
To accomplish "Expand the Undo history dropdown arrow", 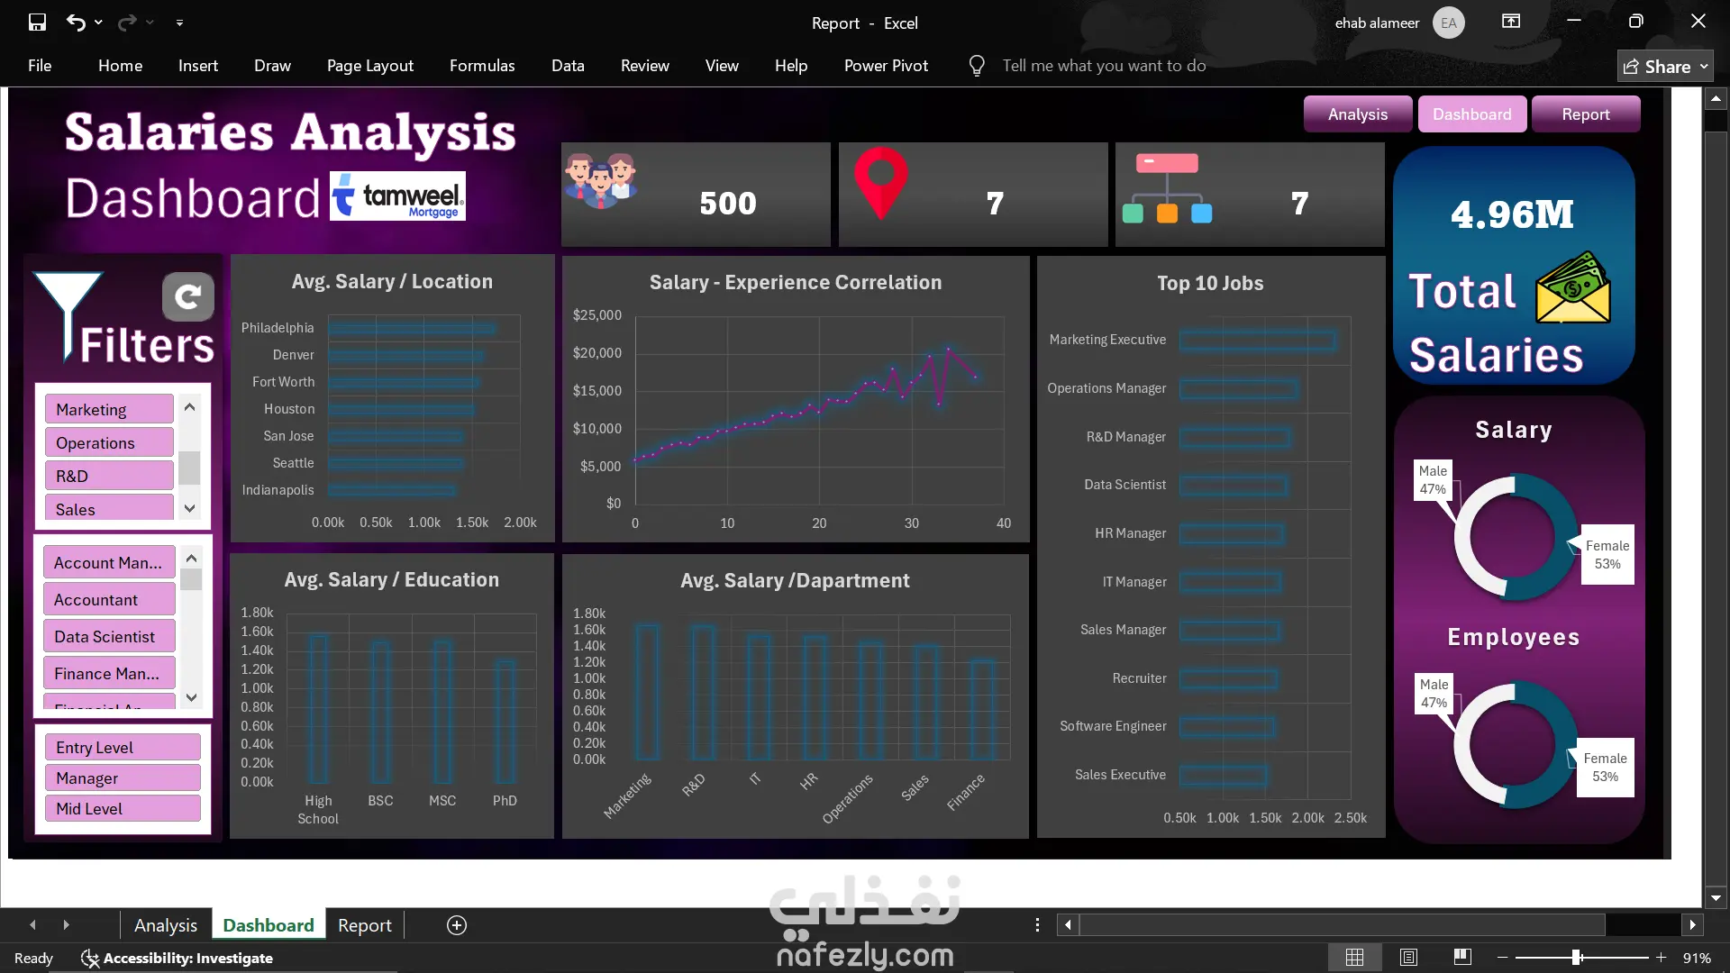I will [98, 23].
